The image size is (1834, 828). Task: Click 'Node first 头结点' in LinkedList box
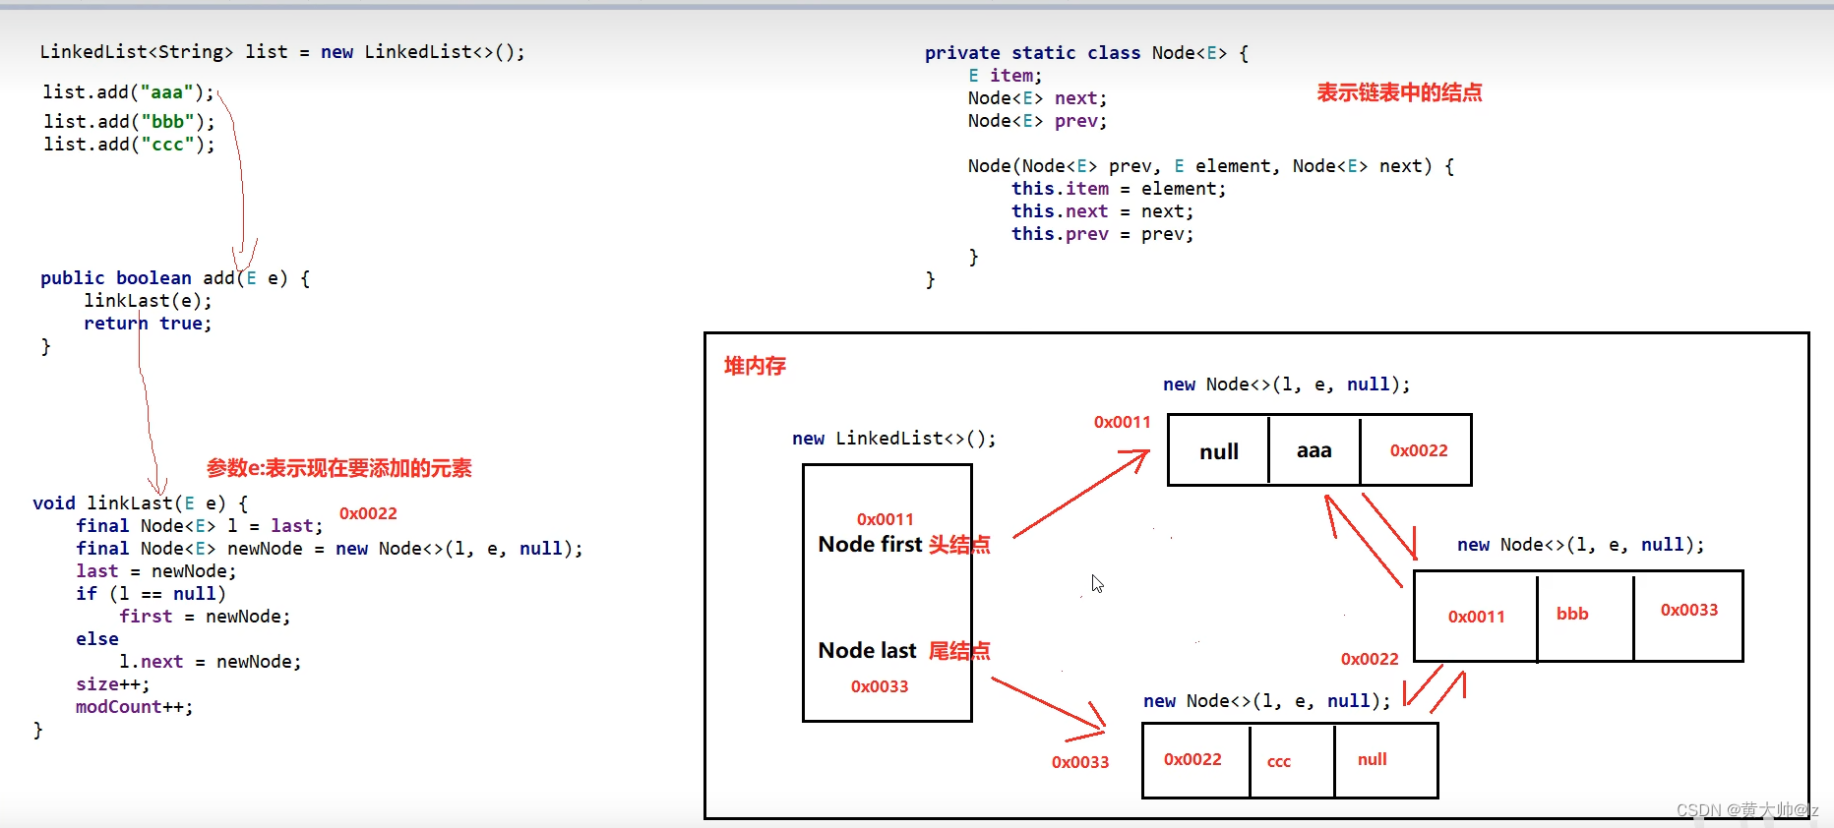click(x=904, y=544)
